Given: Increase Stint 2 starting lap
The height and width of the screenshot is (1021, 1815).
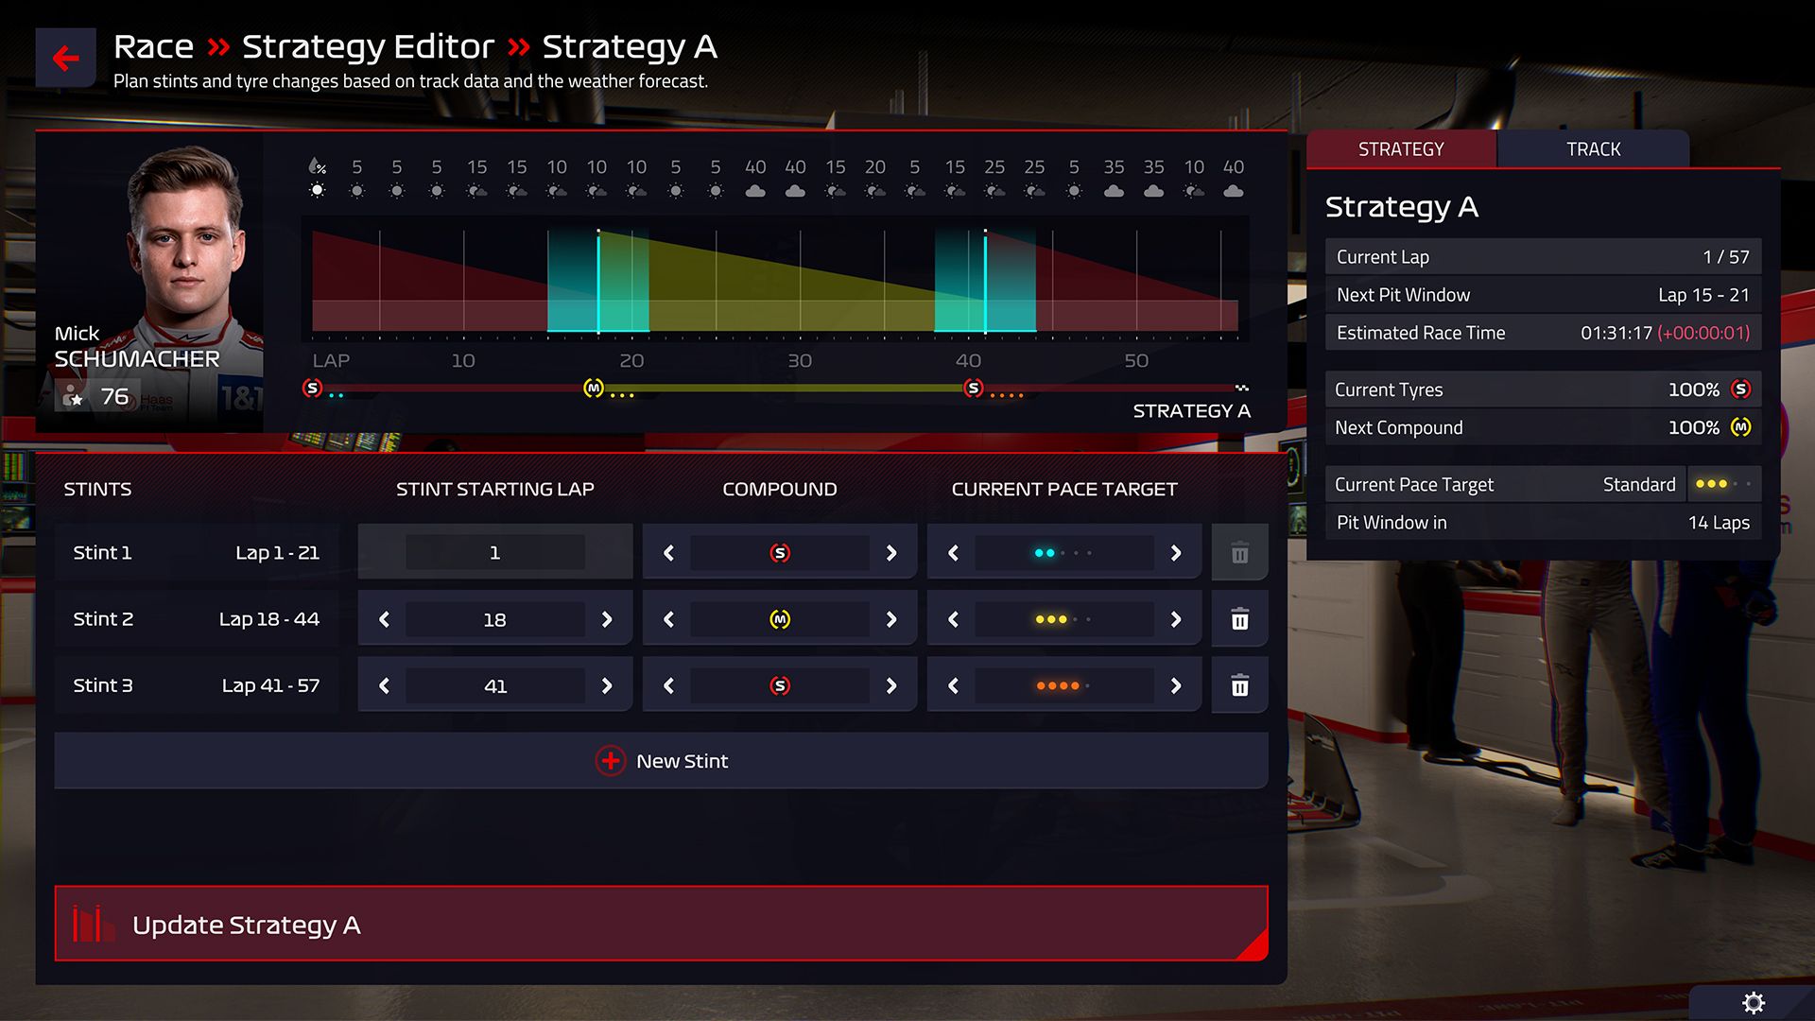Looking at the screenshot, I should pos(607,619).
